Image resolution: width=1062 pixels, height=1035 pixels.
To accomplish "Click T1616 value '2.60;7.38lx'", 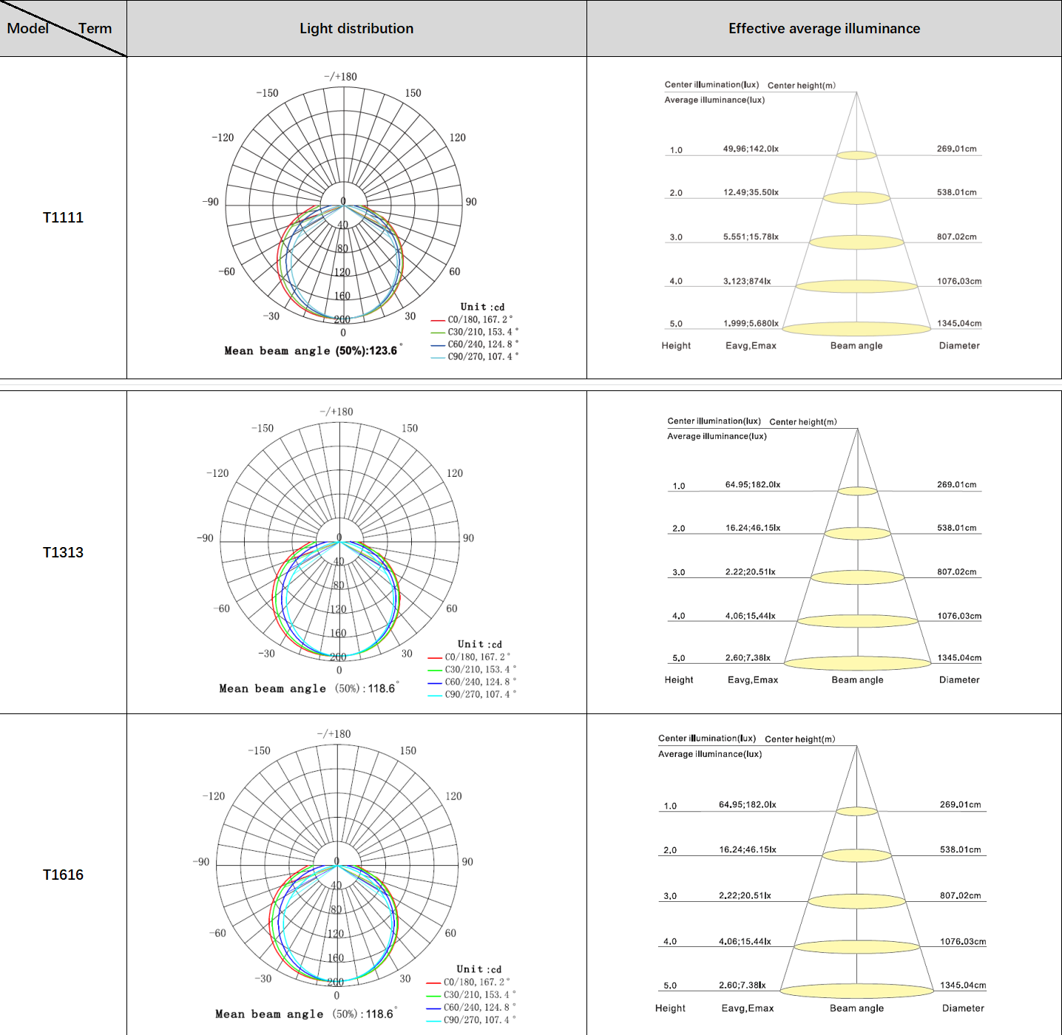I will [x=743, y=985].
